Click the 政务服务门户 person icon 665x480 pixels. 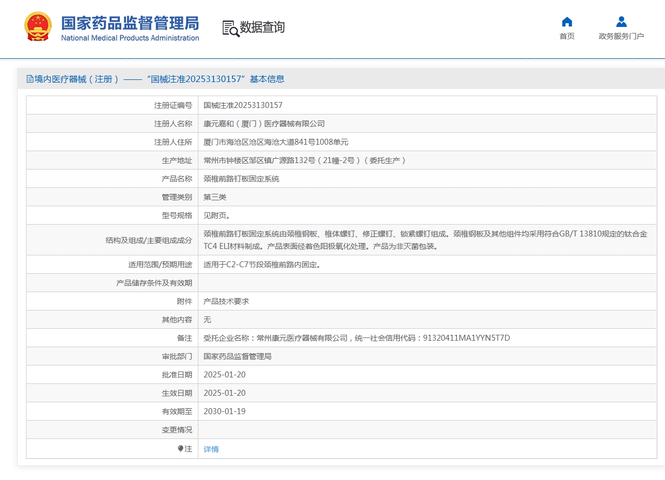(621, 22)
